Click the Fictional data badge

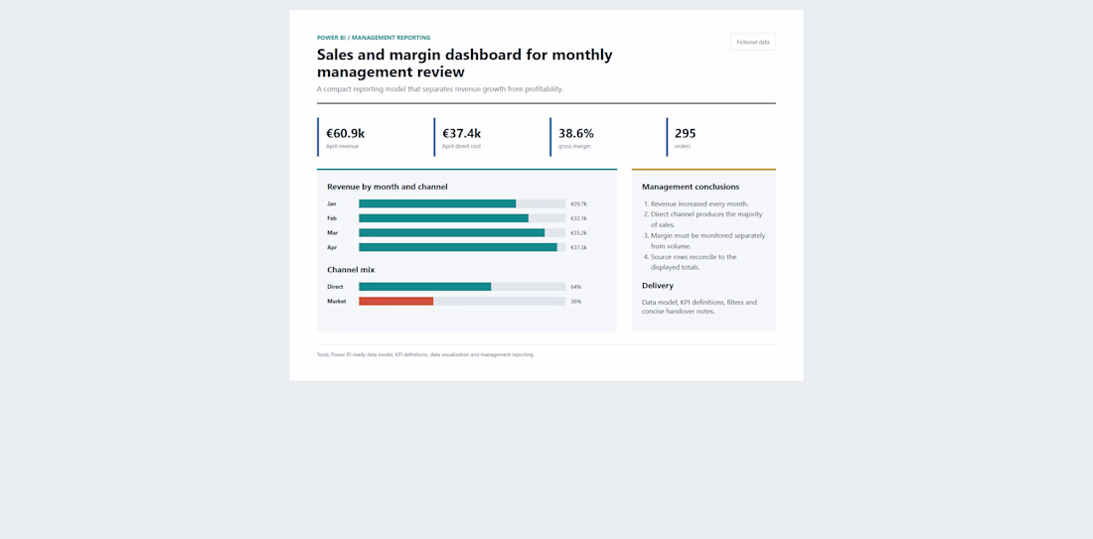click(x=753, y=42)
